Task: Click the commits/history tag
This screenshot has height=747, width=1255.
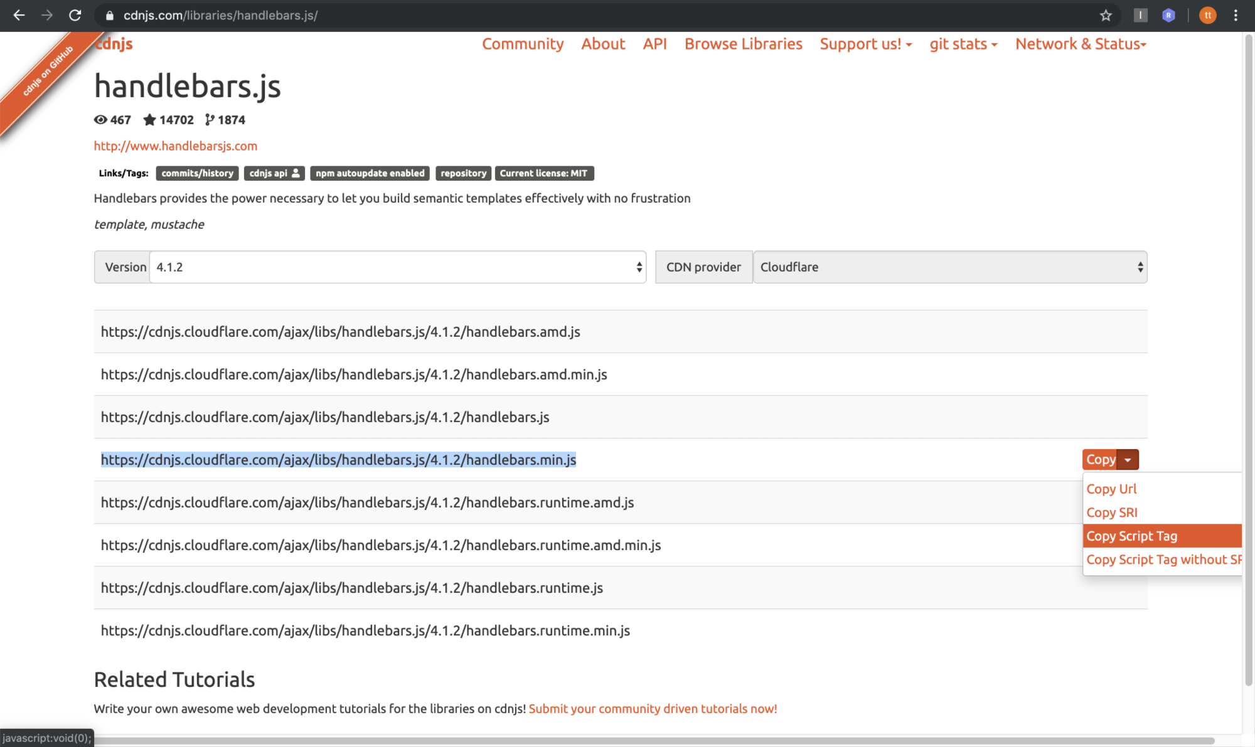Action: coord(197,173)
